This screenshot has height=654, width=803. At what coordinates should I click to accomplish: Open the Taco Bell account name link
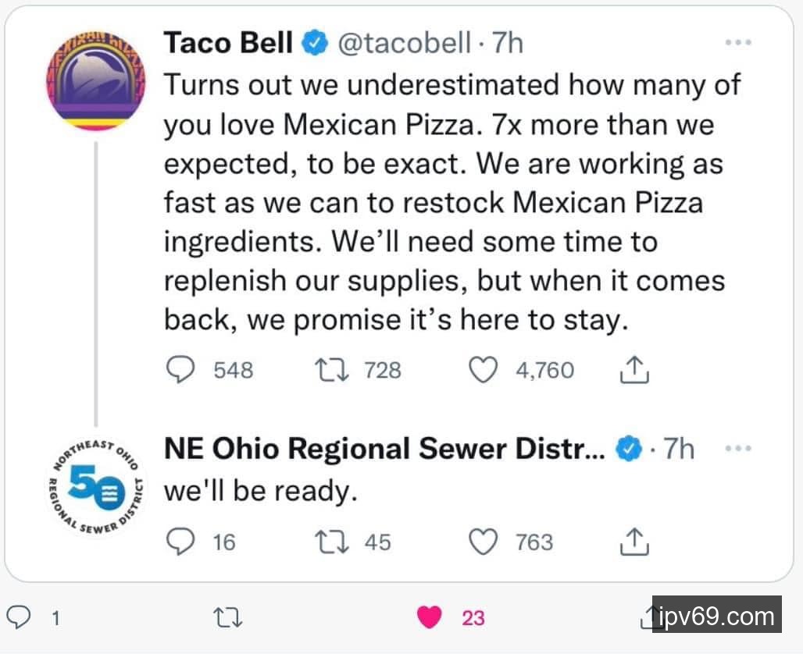tap(228, 43)
